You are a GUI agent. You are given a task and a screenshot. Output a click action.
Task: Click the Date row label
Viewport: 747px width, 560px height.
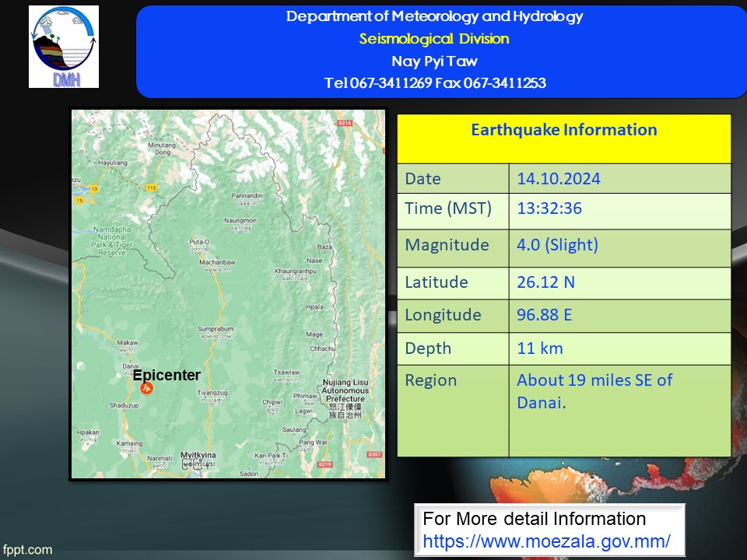tap(423, 179)
